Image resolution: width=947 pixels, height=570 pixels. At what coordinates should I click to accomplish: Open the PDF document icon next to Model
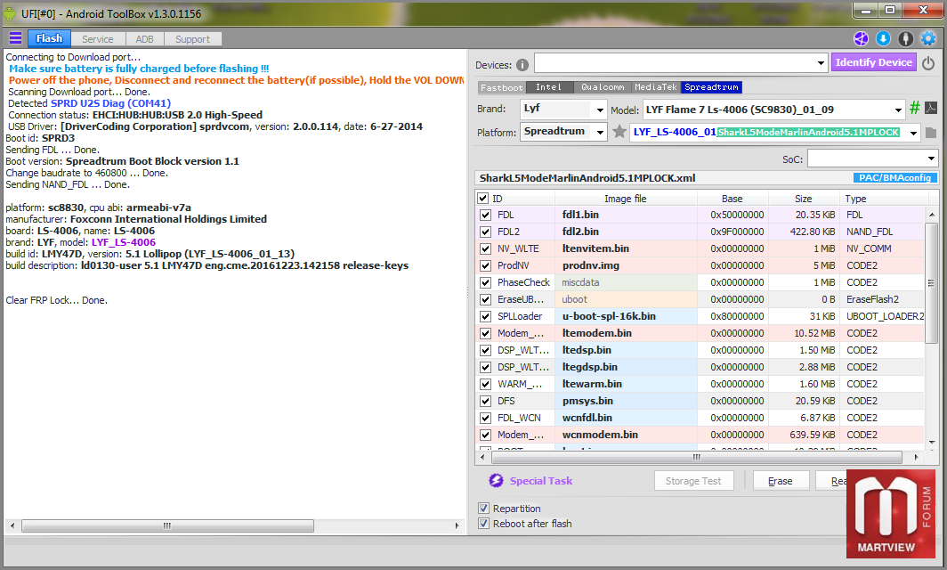pos(930,109)
